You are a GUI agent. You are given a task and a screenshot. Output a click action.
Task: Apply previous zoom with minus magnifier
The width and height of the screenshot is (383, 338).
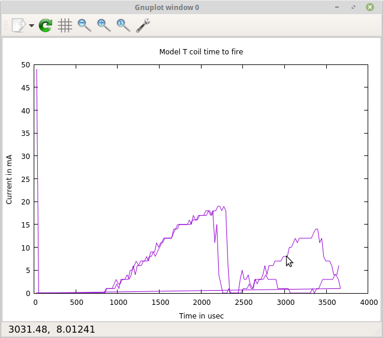click(x=85, y=25)
